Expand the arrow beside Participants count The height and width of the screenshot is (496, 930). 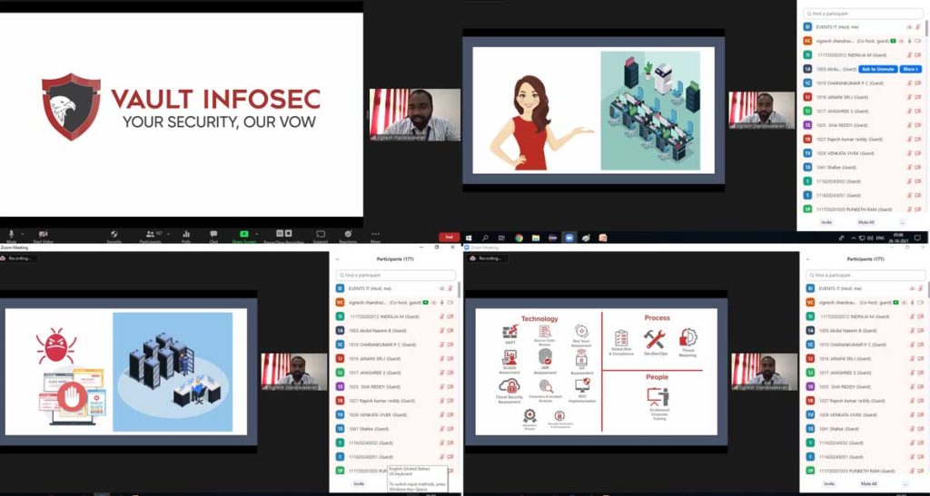click(168, 234)
